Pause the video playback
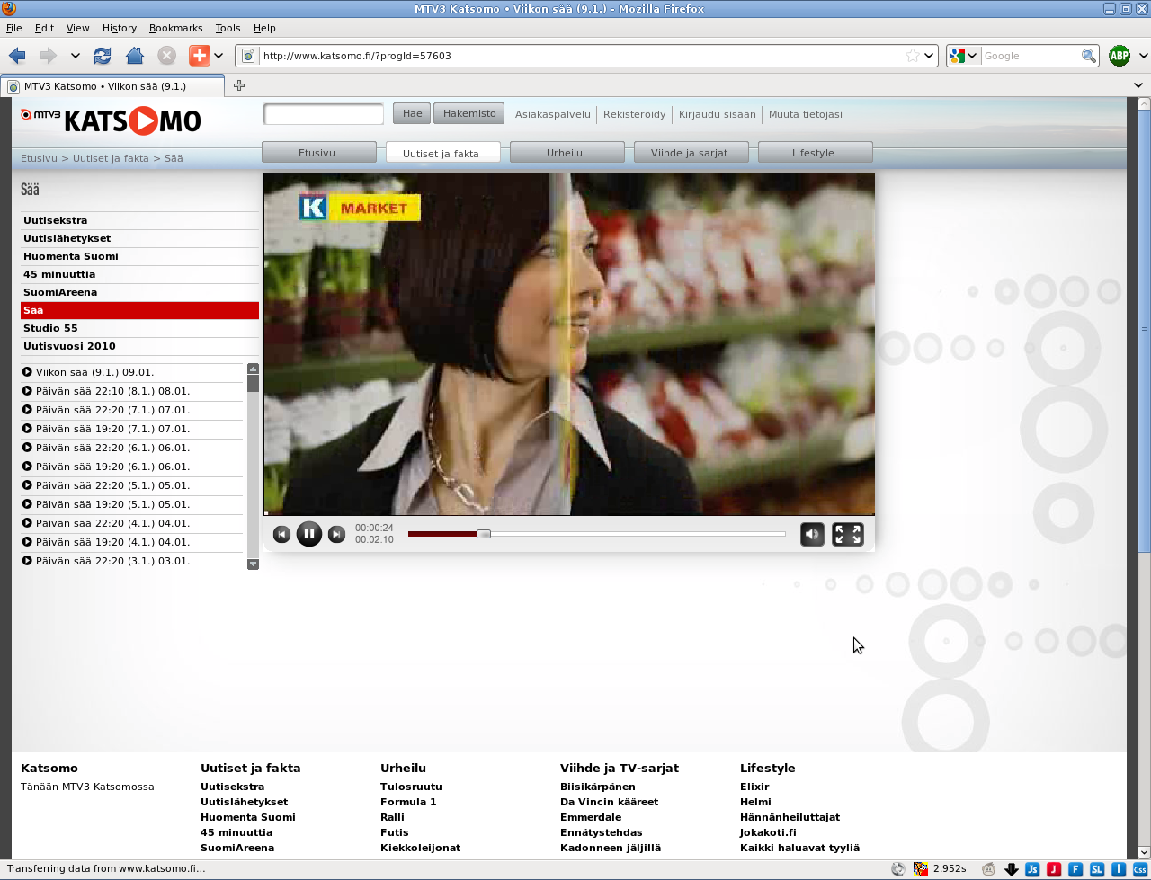The image size is (1151, 880). point(308,534)
